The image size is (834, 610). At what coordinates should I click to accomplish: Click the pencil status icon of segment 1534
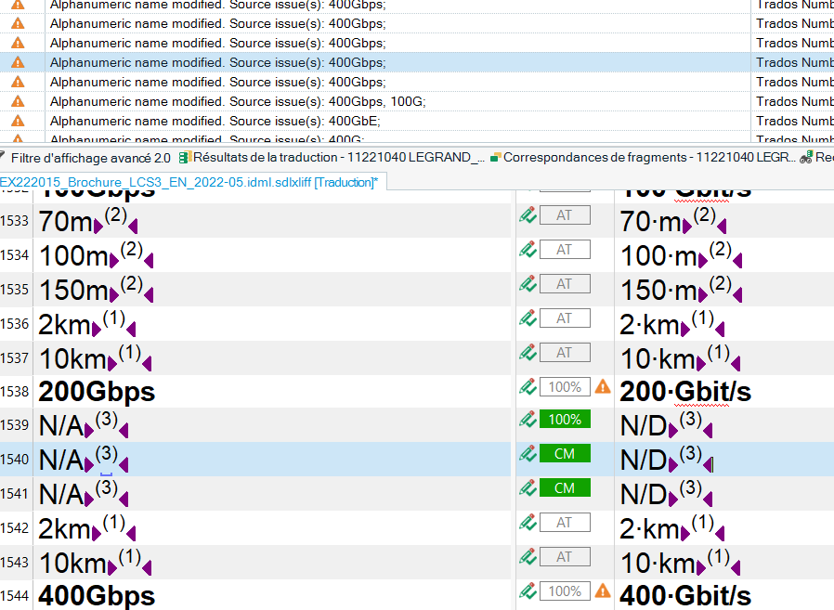[528, 250]
